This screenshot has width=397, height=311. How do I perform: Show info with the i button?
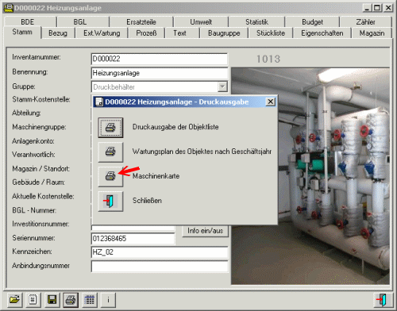pyautogui.click(x=108, y=300)
